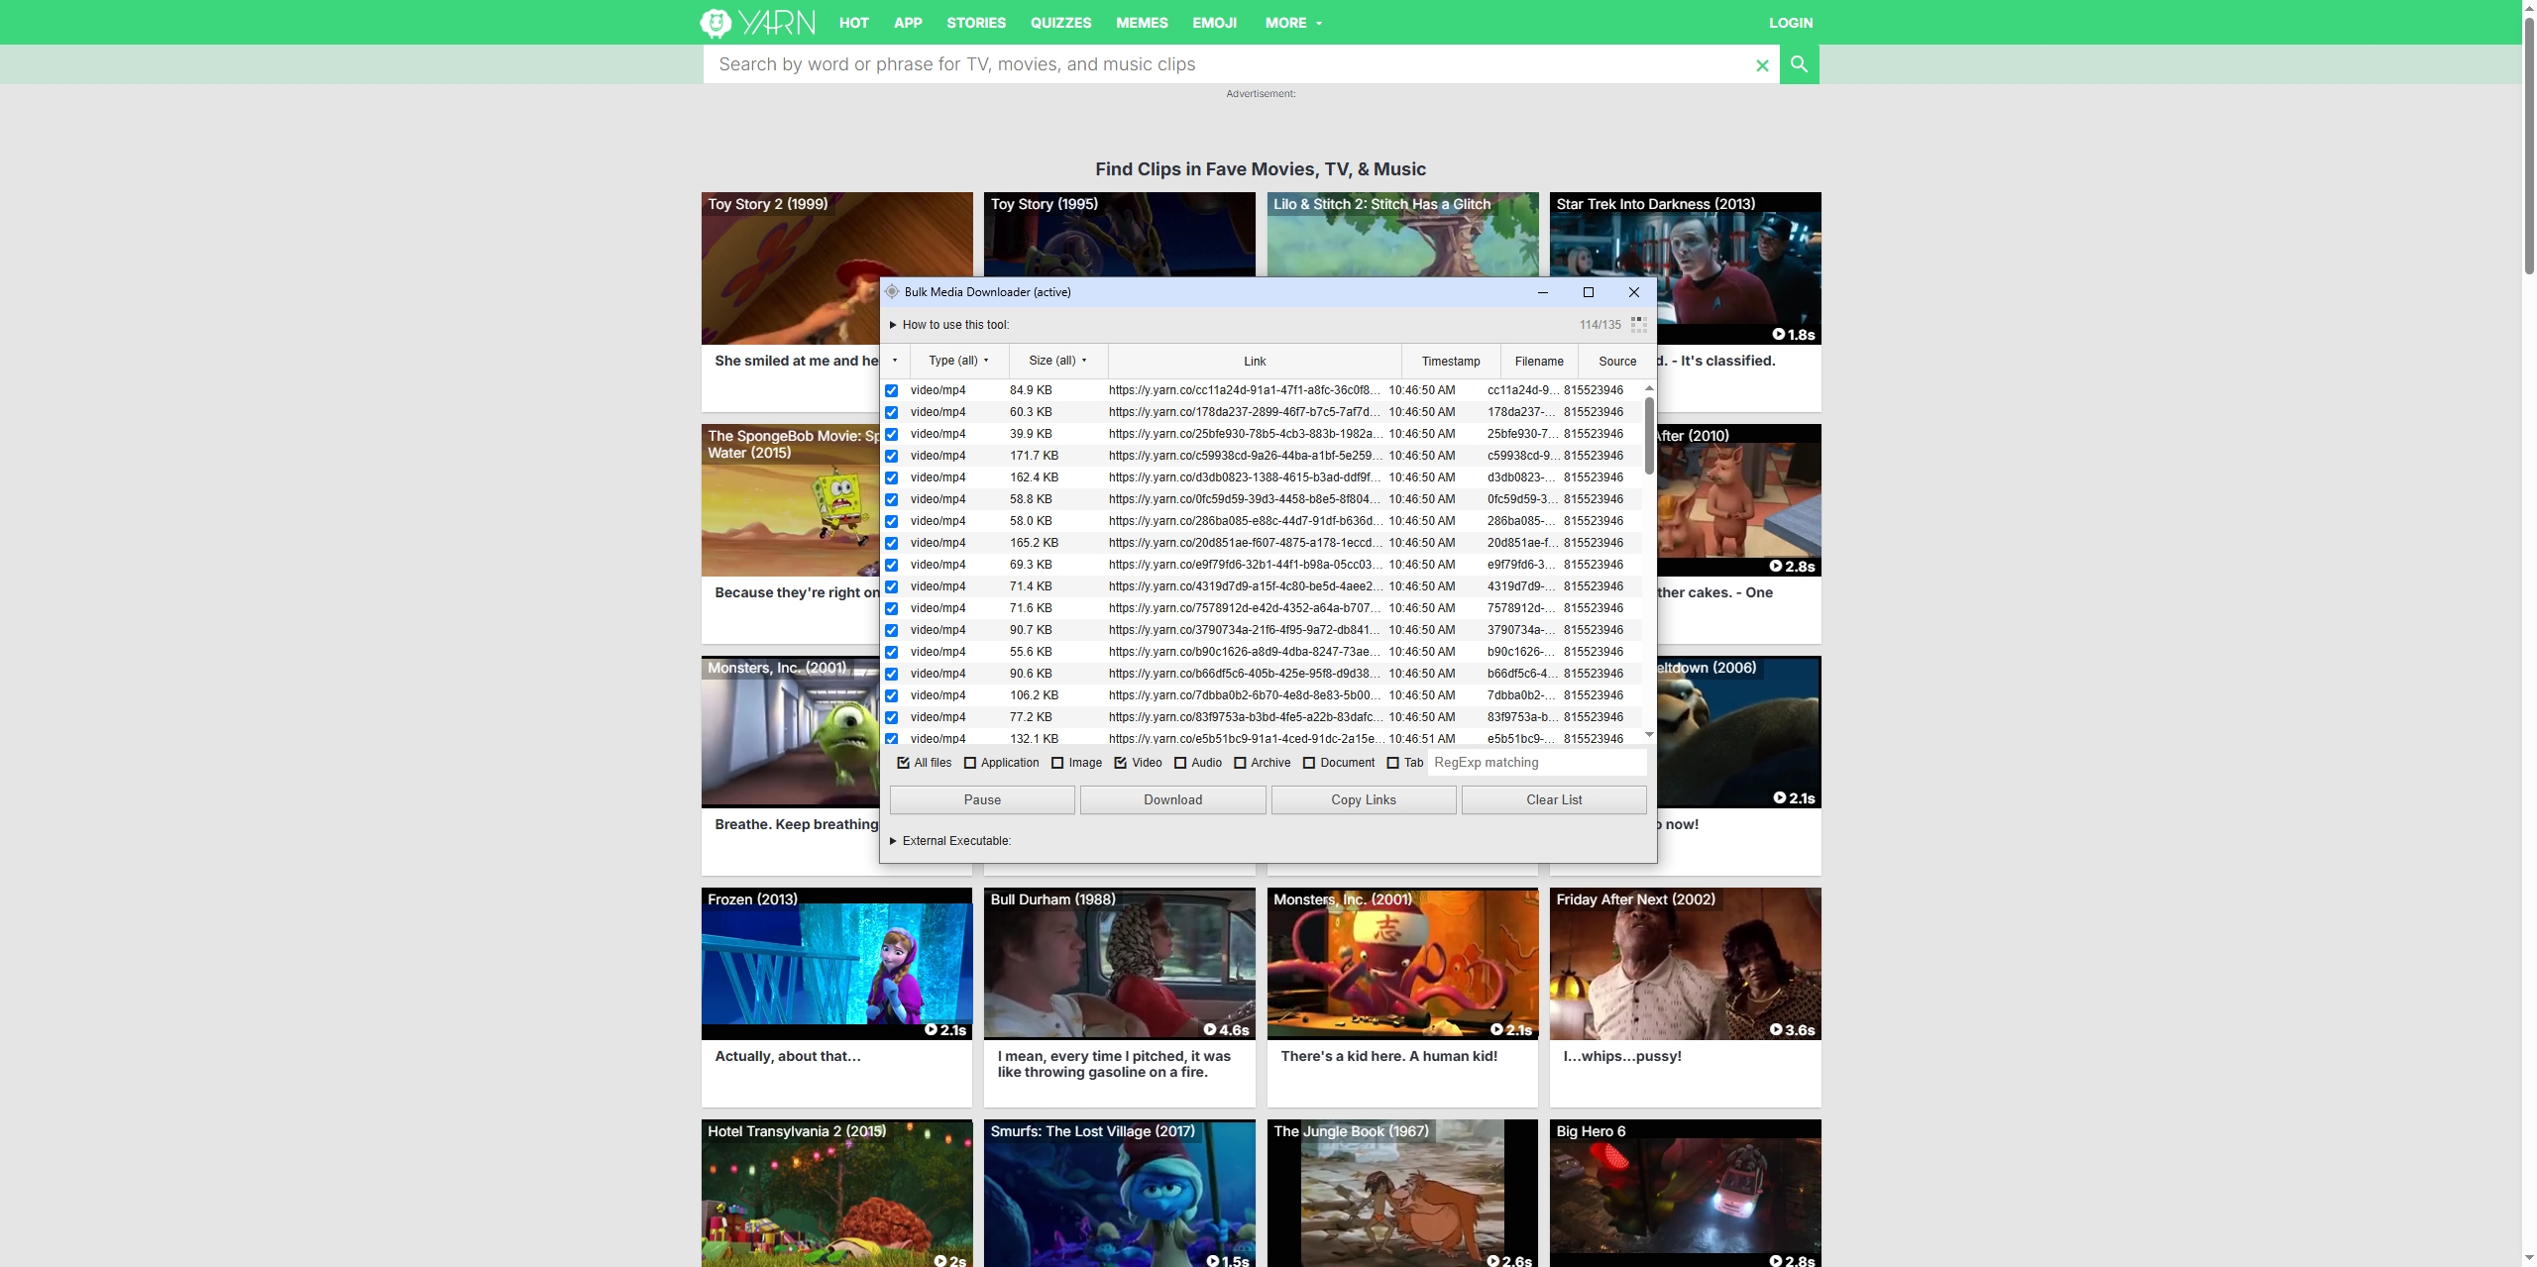Enable the Document filter checkbox

(1309, 763)
